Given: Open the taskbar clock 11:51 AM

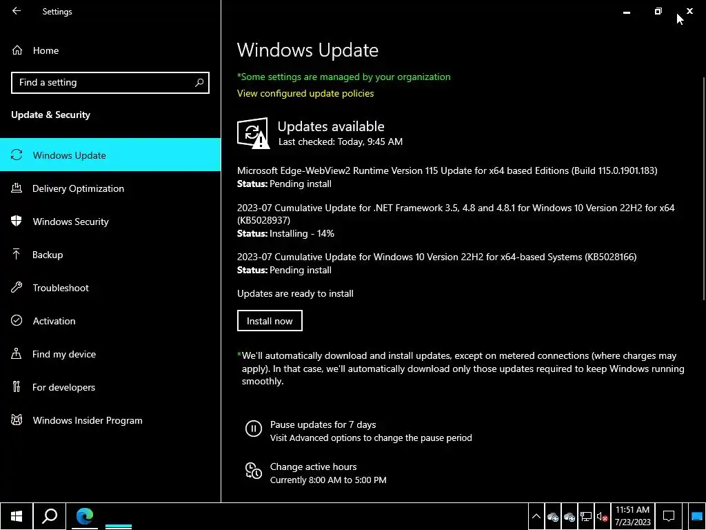Looking at the screenshot, I should tap(633, 516).
